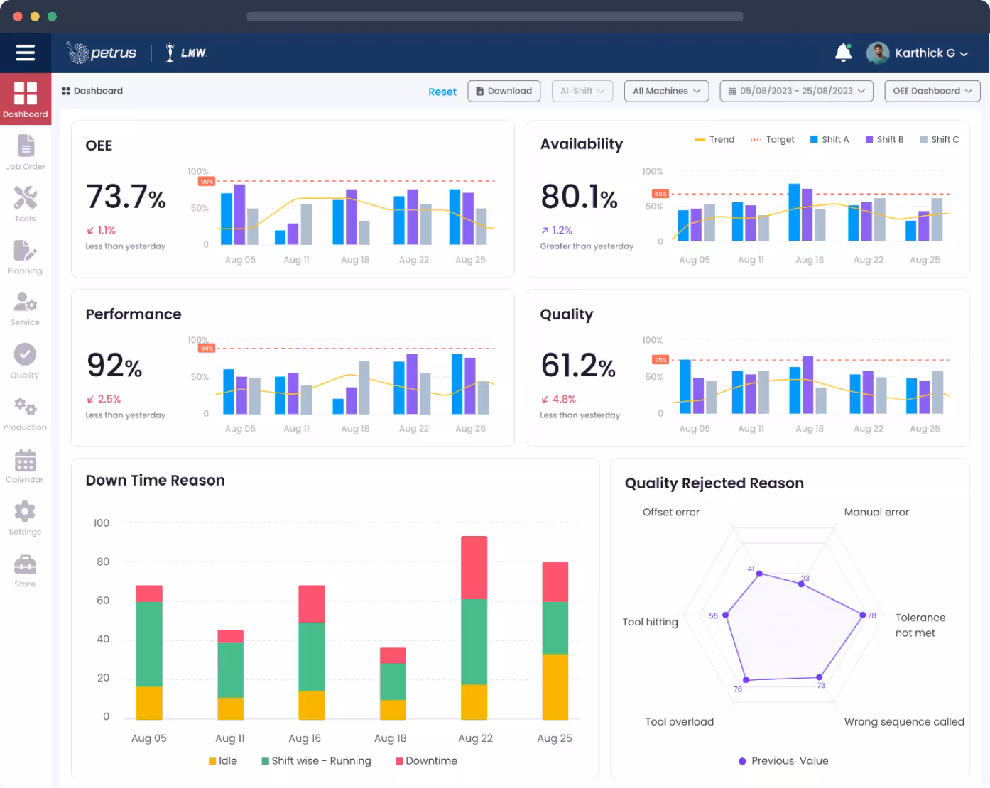The width and height of the screenshot is (990, 788).
Task: Click the Quality 61.2% value
Action: click(578, 366)
